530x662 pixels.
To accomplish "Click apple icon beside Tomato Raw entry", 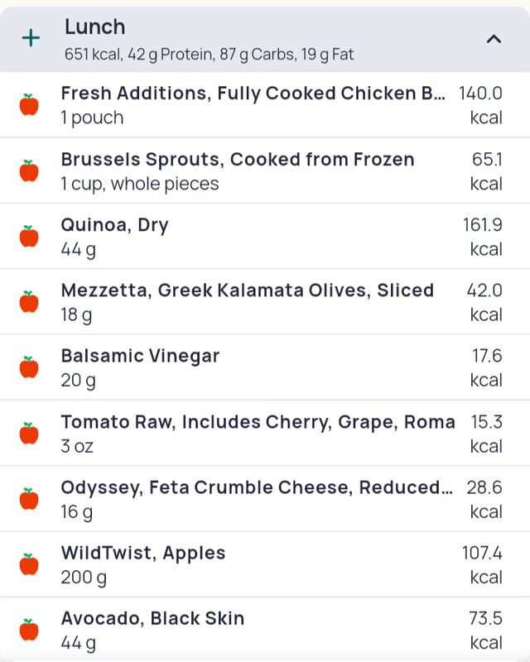I will coord(29,434).
